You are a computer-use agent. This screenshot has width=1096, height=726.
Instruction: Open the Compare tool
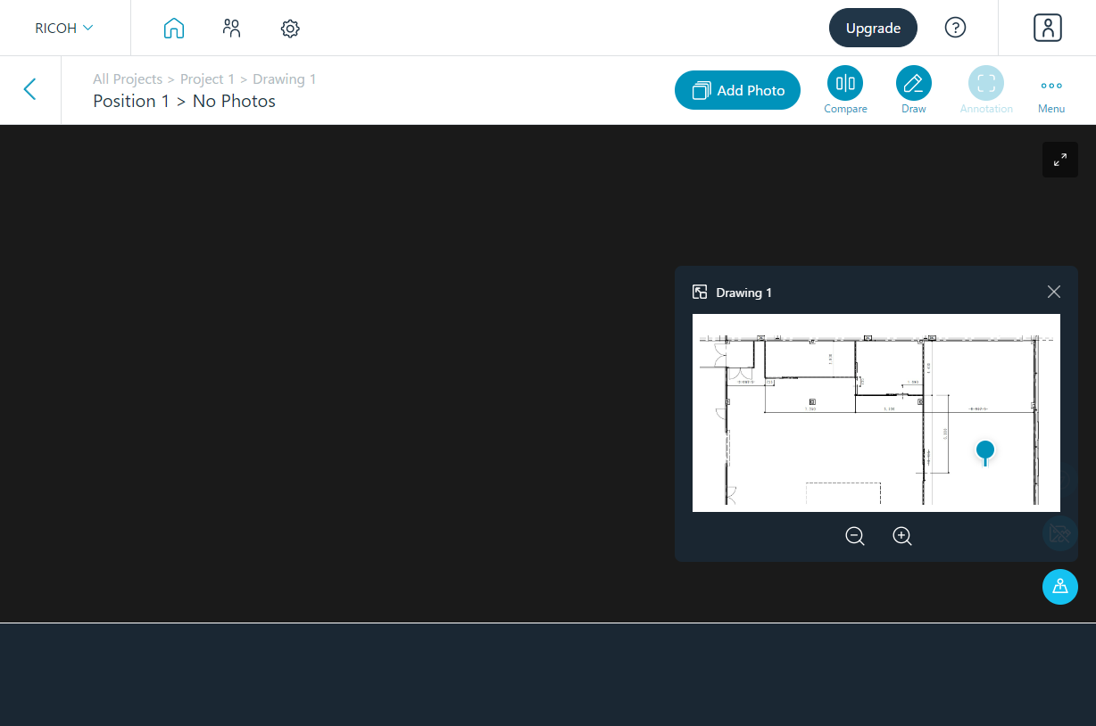[845, 90]
